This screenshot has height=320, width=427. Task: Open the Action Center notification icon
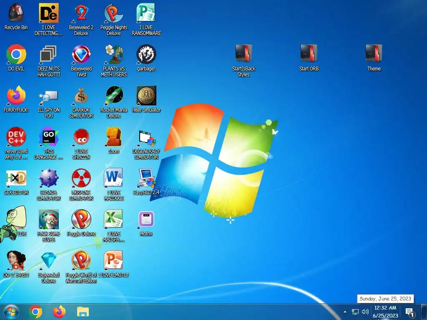[410, 312]
